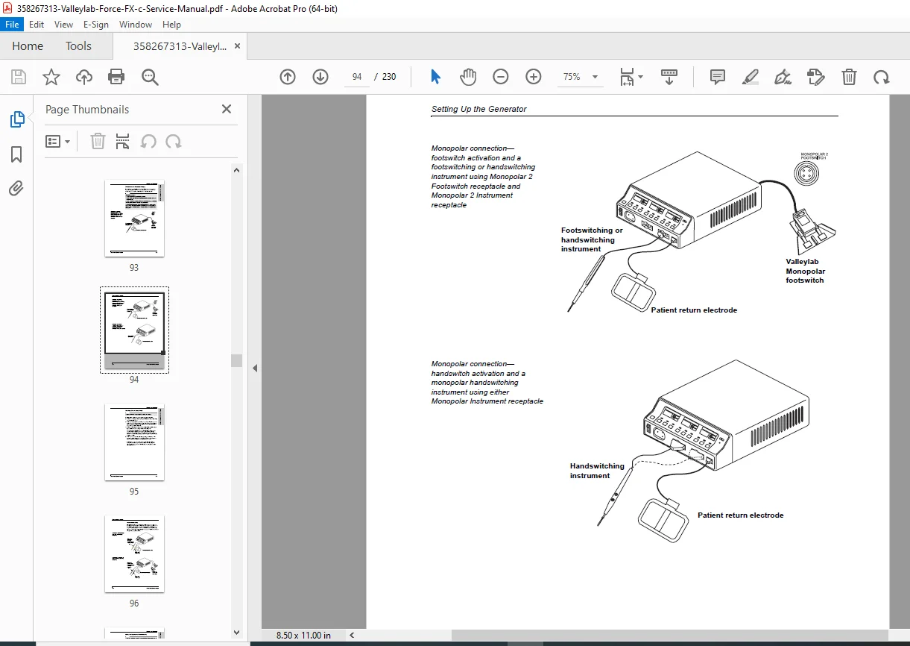The width and height of the screenshot is (910, 646).
Task: Open the Sign document pen tool
Action: (x=783, y=77)
